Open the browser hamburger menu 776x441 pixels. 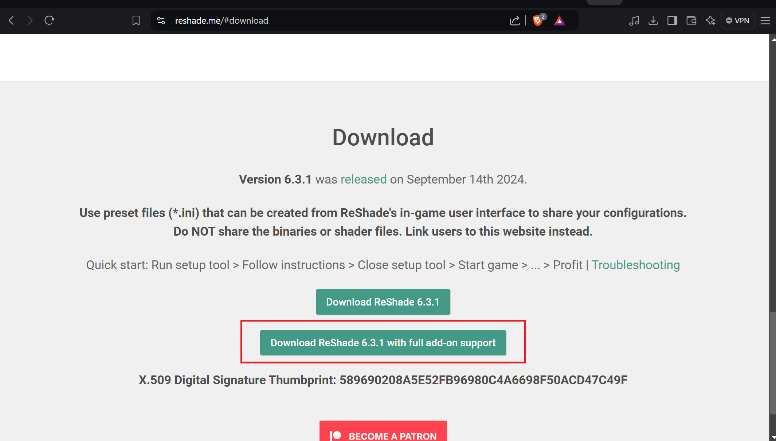coord(765,20)
